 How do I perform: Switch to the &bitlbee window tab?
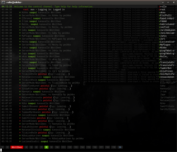17,147
